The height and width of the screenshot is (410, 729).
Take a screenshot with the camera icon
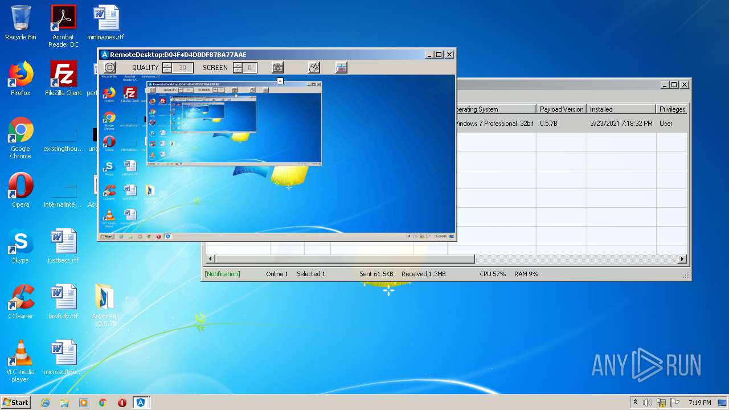[277, 68]
